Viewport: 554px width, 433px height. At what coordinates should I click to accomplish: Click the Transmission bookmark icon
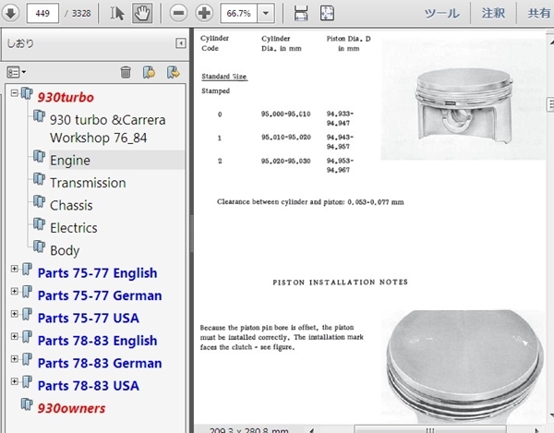pos(39,179)
